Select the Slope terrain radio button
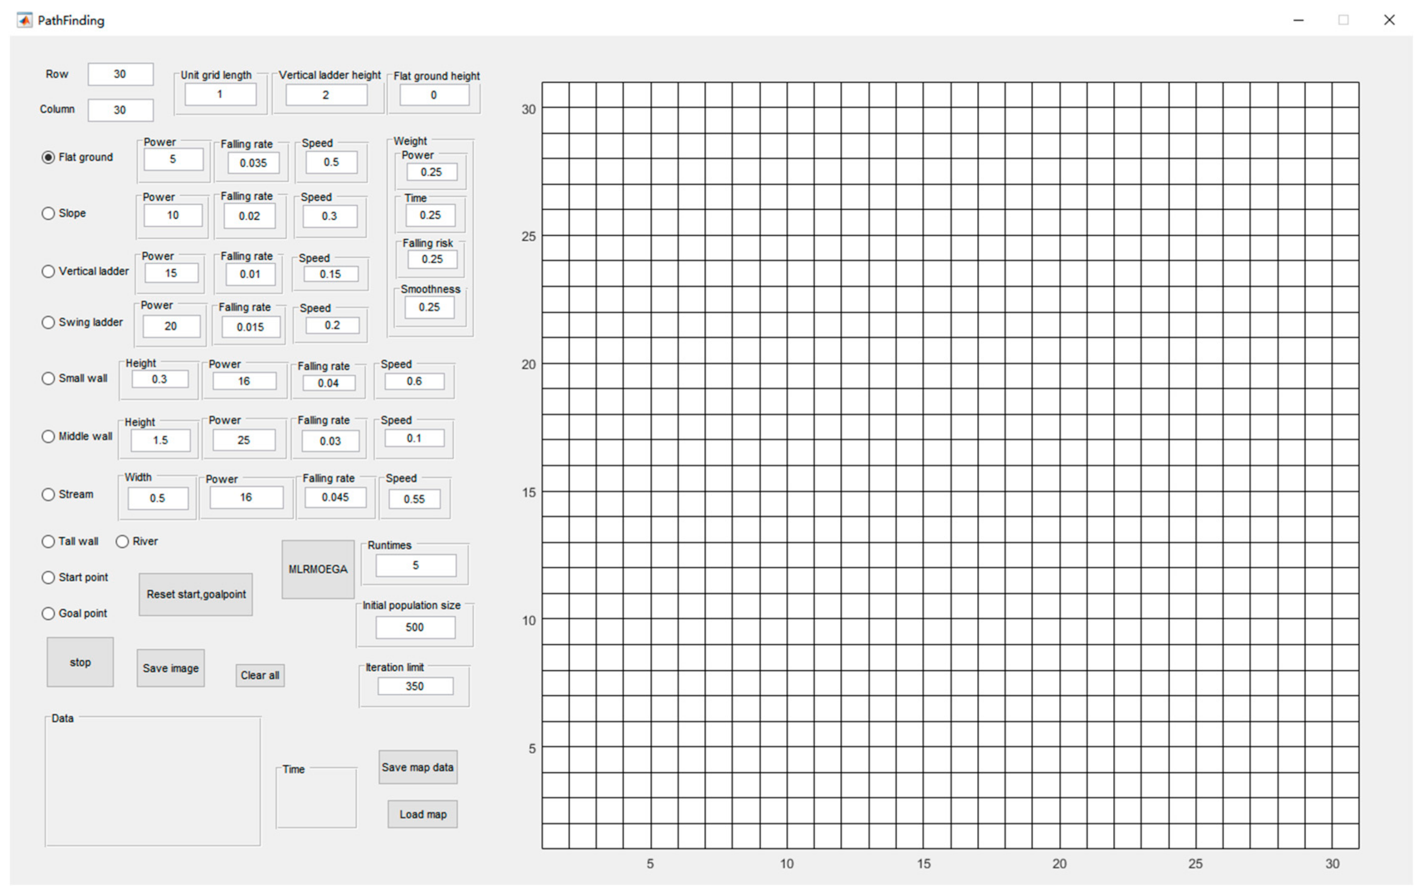 (49, 213)
